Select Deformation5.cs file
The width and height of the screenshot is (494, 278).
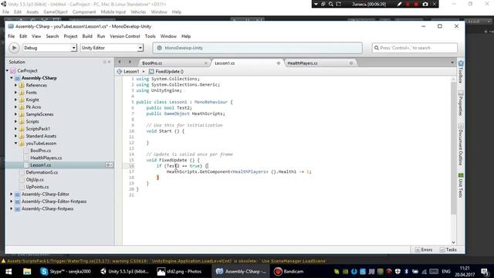(42, 172)
